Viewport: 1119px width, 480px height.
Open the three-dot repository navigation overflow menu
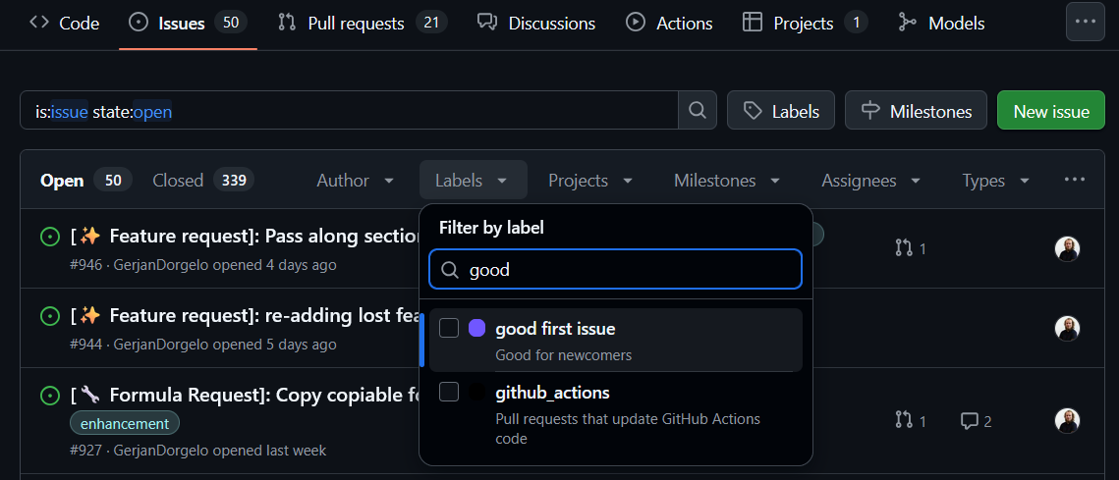(1085, 23)
